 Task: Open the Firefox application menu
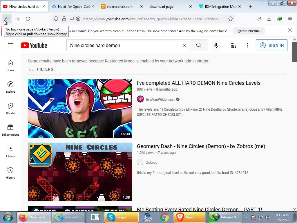pyautogui.click(x=290, y=19)
